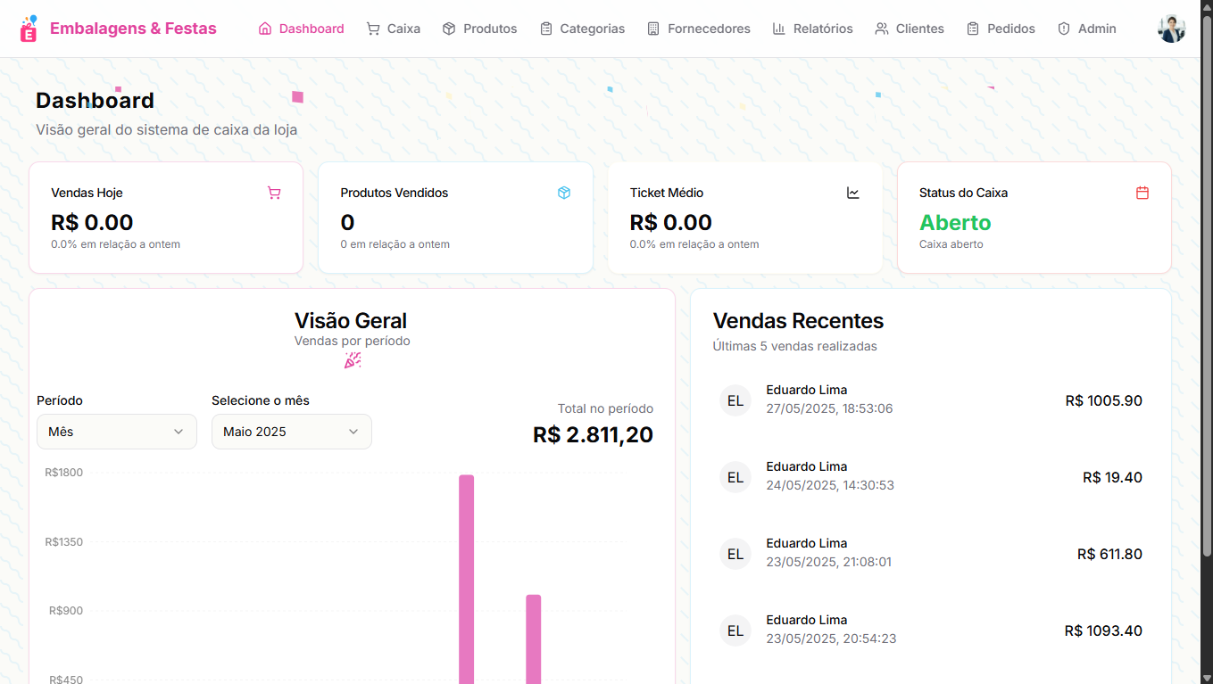
Task: Click the Clientes people icon
Action: [880, 28]
